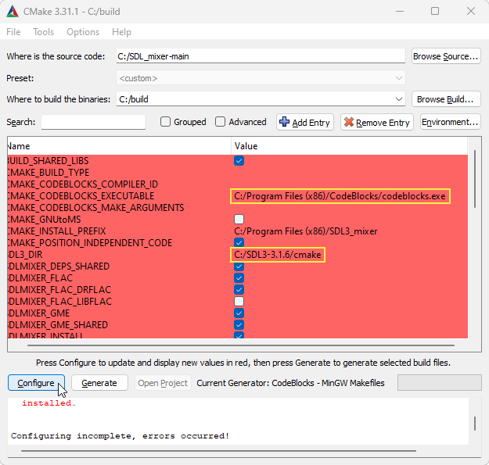Open the File menu
Screen dimensions: 489x465
13,32
